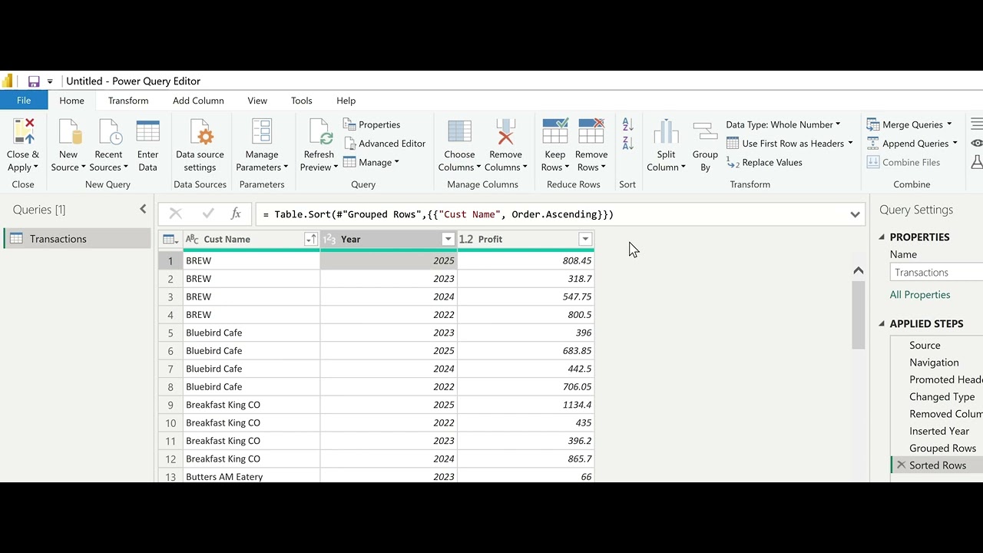Click the Manage Parameters icon

pos(262,131)
